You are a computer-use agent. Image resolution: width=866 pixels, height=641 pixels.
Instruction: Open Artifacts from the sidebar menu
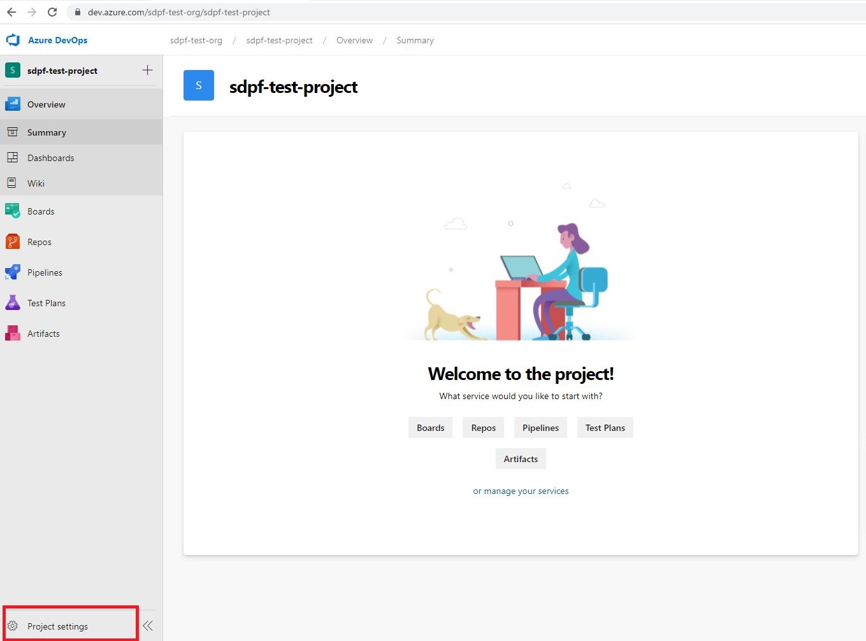coord(82,334)
